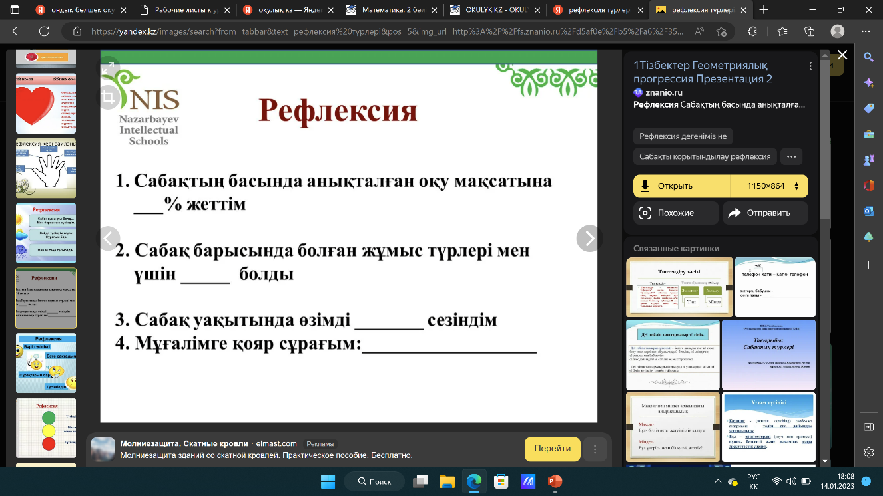Open File Explorer from the taskbar
This screenshot has width=883, height=496.
coord(445,481)
